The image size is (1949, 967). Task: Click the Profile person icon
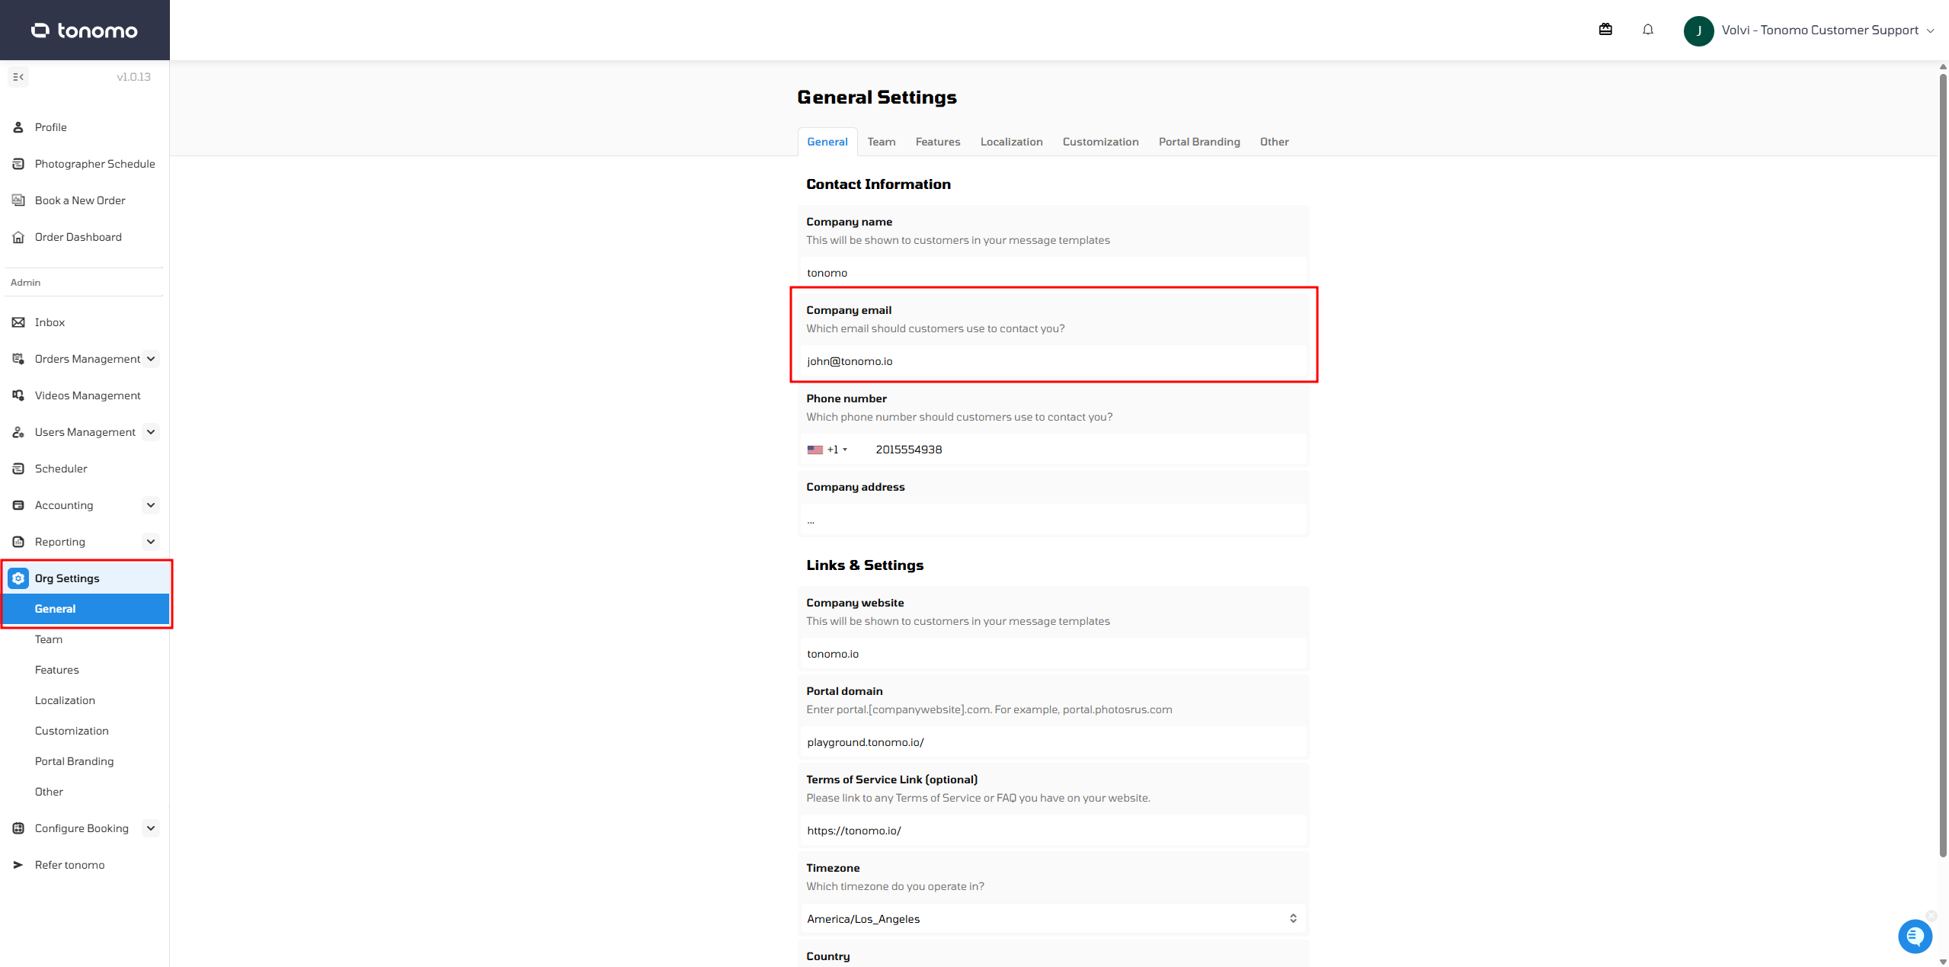tap(18, 127)
